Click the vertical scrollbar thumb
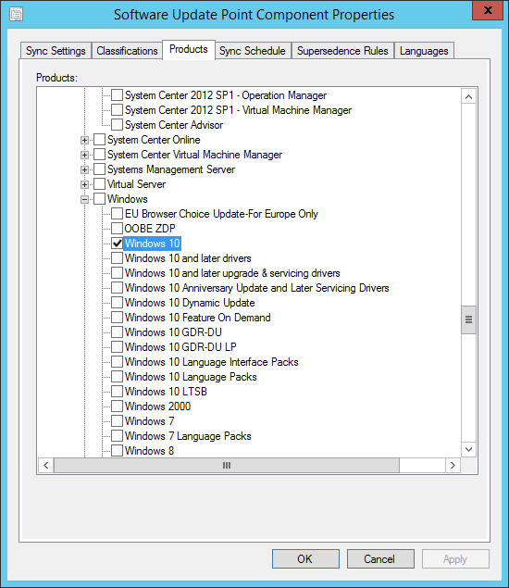 [x=468, y=319]
